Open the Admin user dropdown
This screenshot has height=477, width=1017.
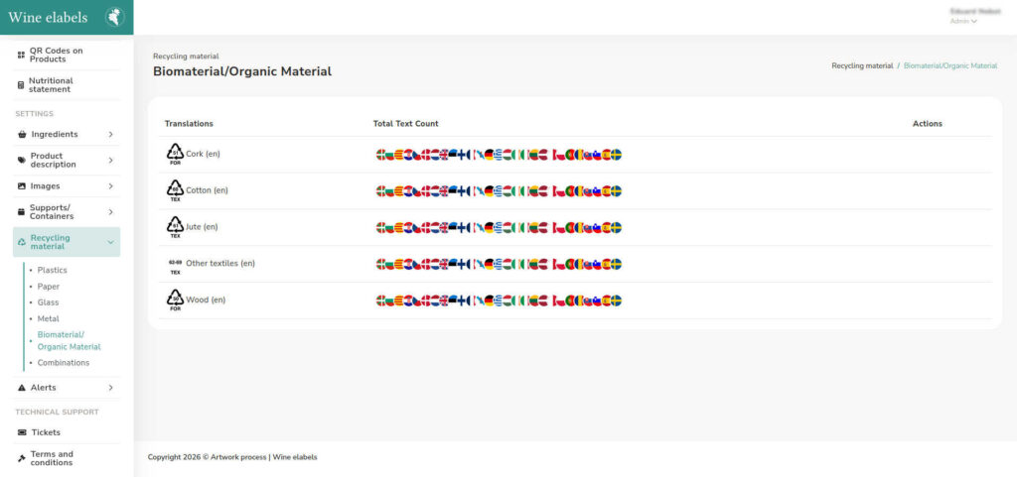click(963, 22)
